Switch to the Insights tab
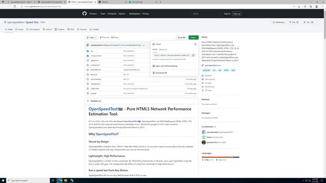Viewport: 326px width, 183px height. [94, 29]
